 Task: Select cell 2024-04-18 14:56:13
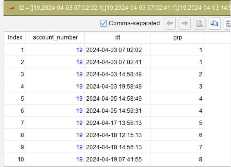(x=118, y=147)
